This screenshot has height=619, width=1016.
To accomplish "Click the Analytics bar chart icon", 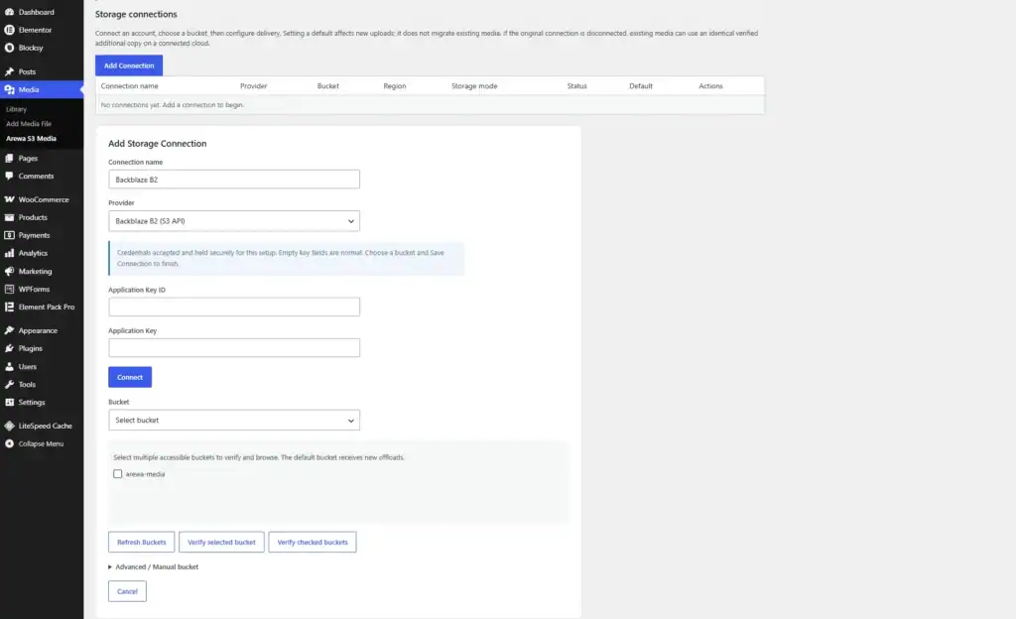I will [x=9, y=253].
